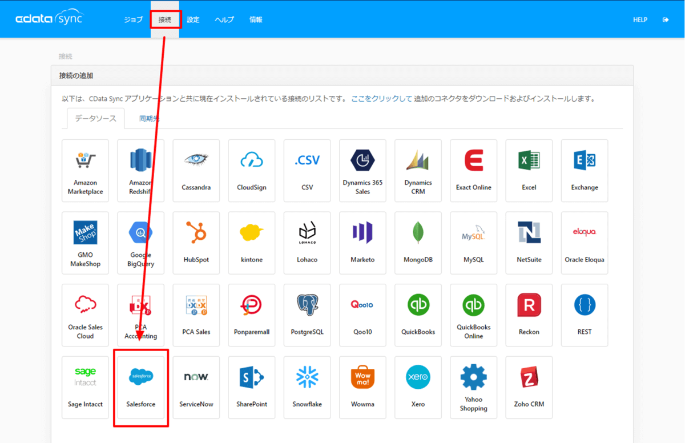Select the Exact Online connector
The height and width of the screenshot is (443, 685).
tap(473, 171)
